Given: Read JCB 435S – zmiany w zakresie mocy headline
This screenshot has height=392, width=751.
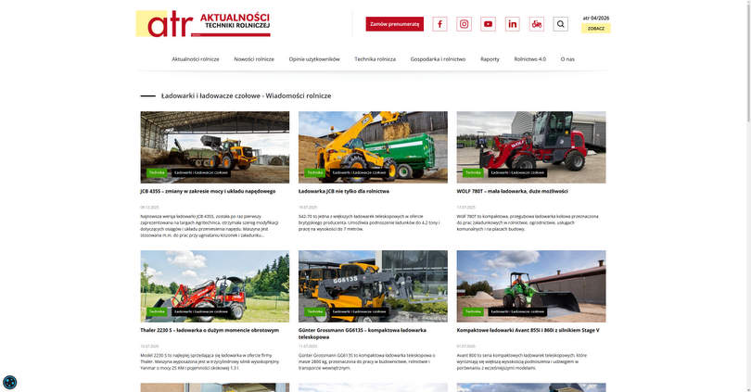Looking at the screenshot, I should [x=208, y=191].
